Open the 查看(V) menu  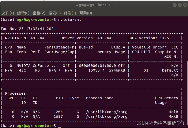coord(39,13)
